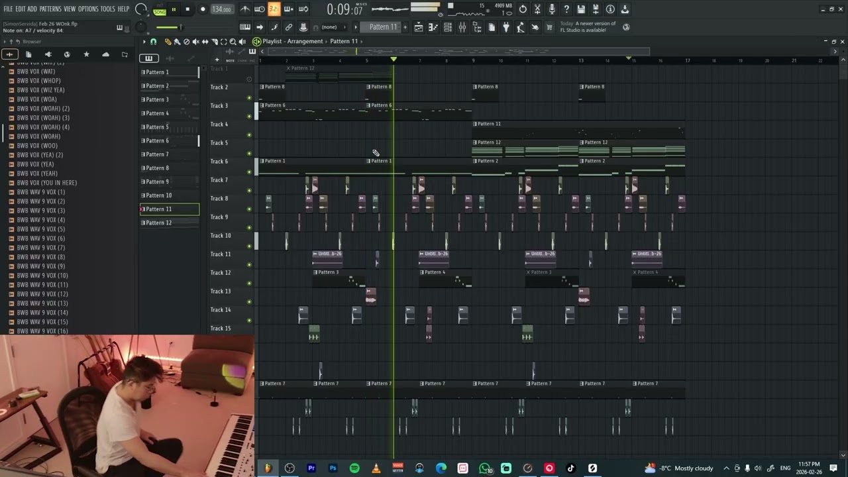Open the PATTERNS menu
848x477 pixels.
click(50, 9)
